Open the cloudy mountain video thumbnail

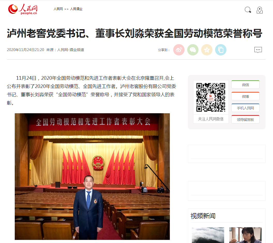pyautogui.click(x=208, y=235)
